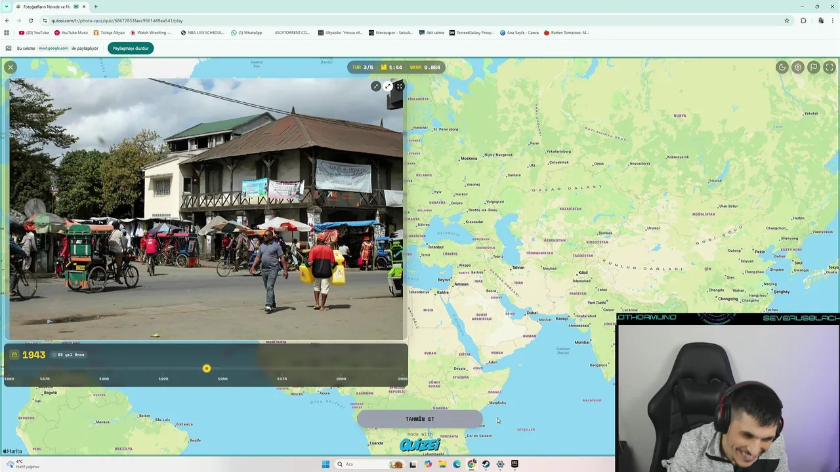Open the Türkçe Altyazı bookmark
Screen dimensions: 840x472
click(x=109, y=32)
